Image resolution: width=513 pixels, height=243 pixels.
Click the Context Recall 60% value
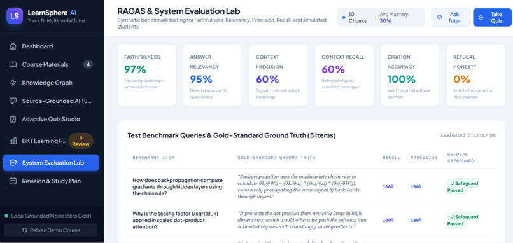[x=333, y=69]
